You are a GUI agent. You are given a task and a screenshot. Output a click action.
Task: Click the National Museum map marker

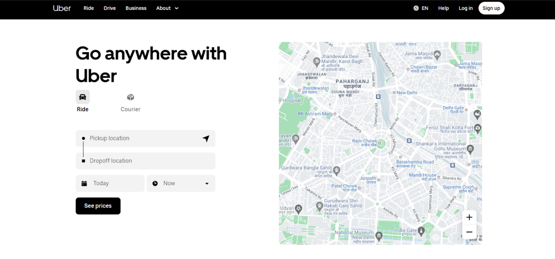point(379,236)
